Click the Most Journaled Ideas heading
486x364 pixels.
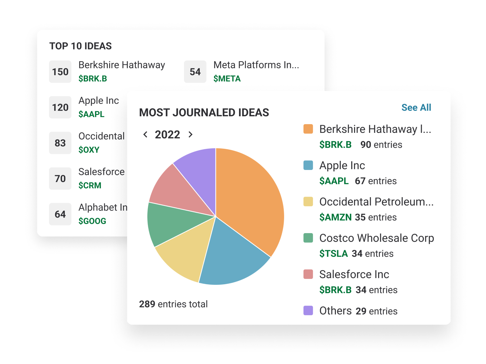click(204, 112)
